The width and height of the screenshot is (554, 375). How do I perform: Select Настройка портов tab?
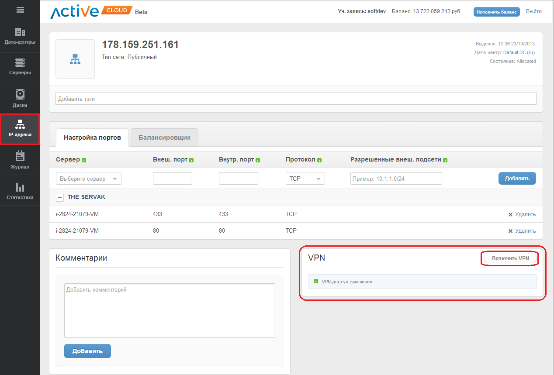pyautogui.click(x=92, y=138)
